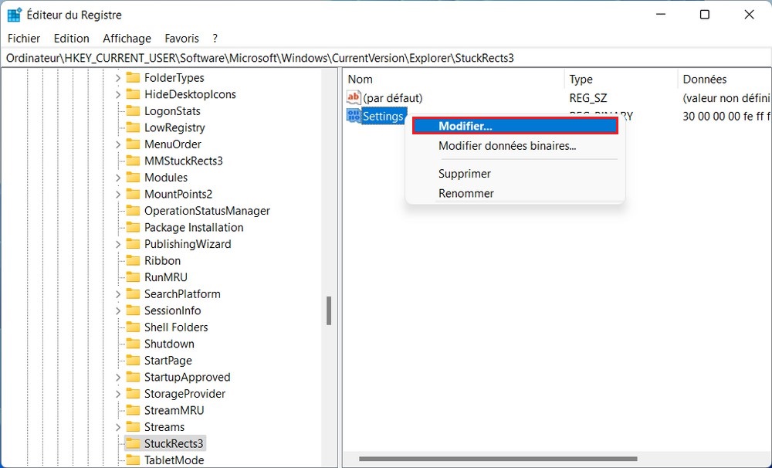Image resolution: width=772 pixels, height=468 pixels.
Task: Click the StorageProvider folder icon
Action: tap(133, 394)
